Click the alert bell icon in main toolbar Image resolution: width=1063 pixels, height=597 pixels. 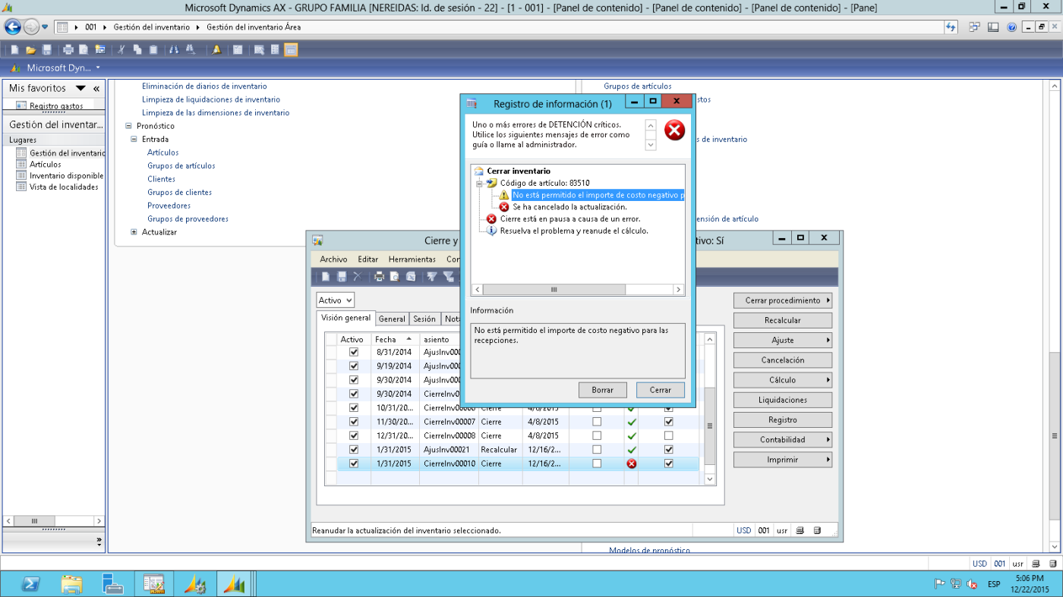(x=216, y=50)
